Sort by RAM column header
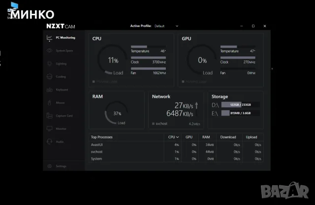Screen dimensions: 315x205 coord(206,137)
